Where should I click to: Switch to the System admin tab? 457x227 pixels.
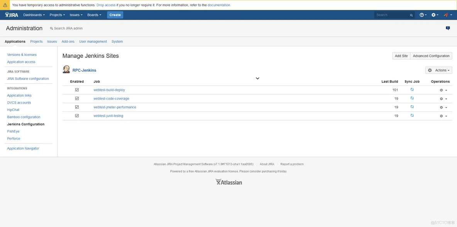(117, 42)
